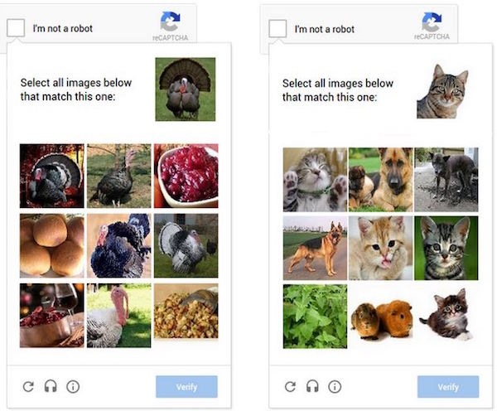Viewport: 497px width, 411px height.
Task: Select the standing German shepherd image
Action: pos(315,248)
